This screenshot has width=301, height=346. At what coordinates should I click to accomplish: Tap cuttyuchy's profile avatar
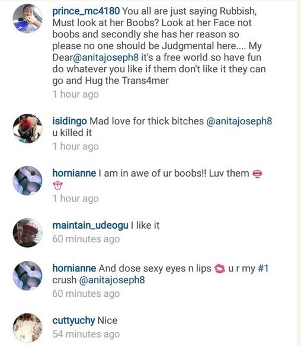tap(27, 328)
